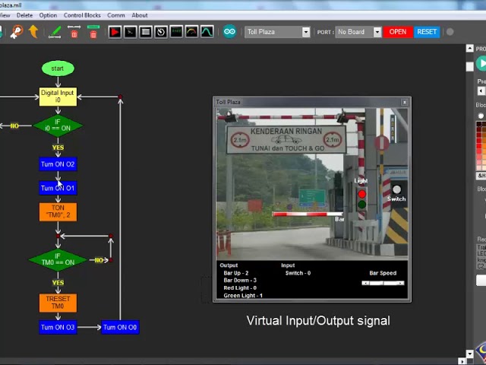Select the Turn ON O0 block
The image size is (486, 365).
click(x=120, y=327)
